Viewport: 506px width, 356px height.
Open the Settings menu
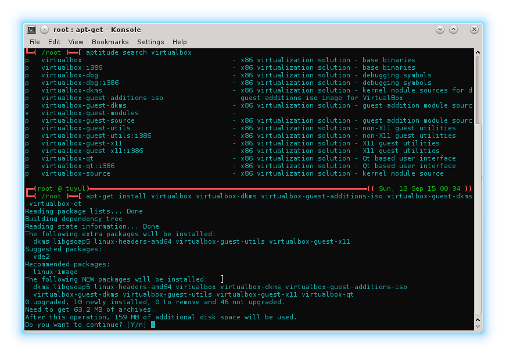150,42
